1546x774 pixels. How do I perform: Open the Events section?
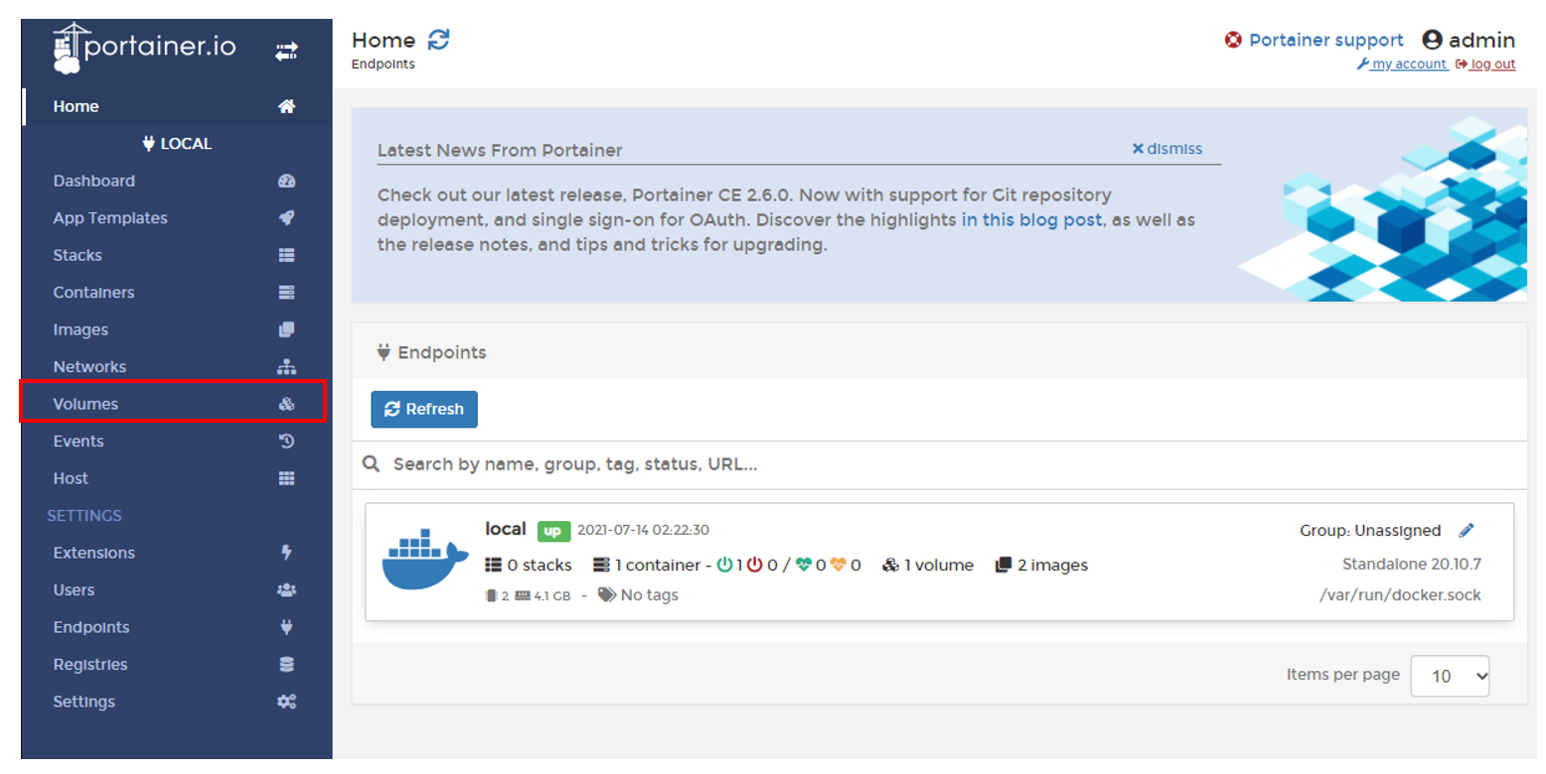click(177, 442)
